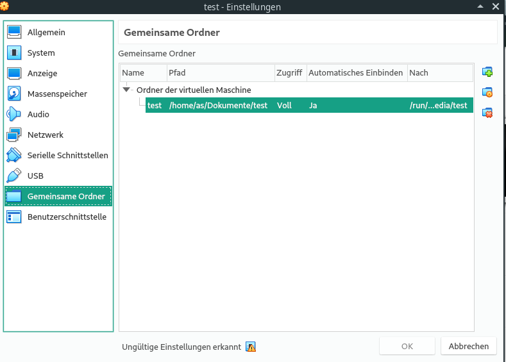This screenshot has height=362, width=506.
Task: Select the USB plug icon
Action: point(14,176)
